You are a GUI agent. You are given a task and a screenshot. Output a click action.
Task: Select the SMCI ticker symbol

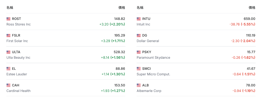tap(147, 69)
